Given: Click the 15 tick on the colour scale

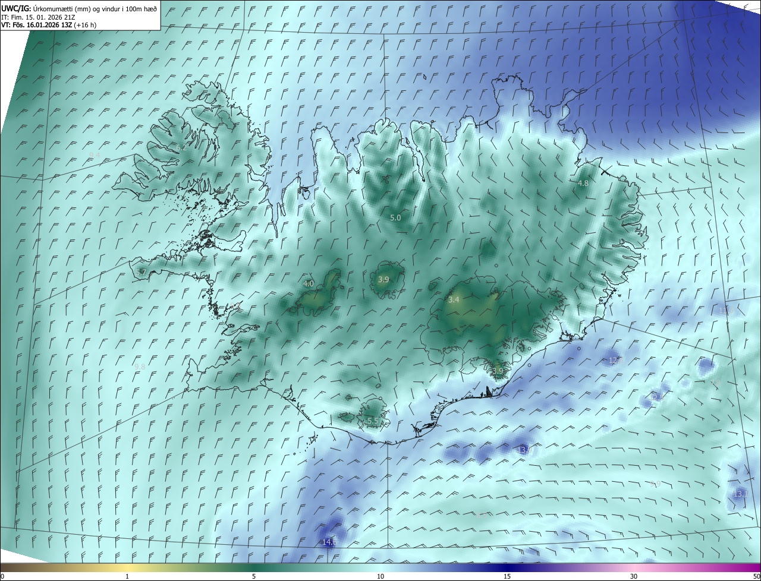Looking at the screenshot, I should pos(507,576).
